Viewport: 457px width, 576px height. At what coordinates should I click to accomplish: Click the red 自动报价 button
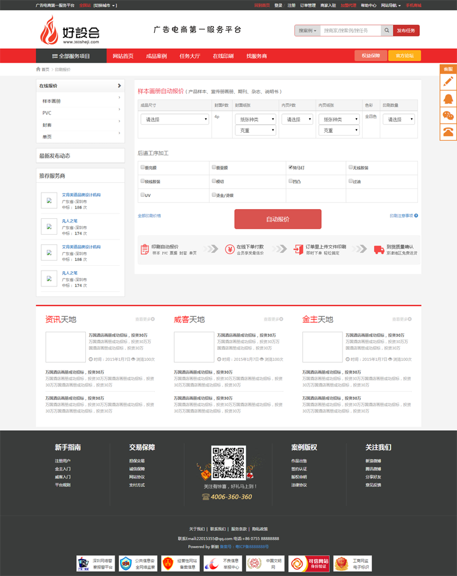tap(278, 219)
